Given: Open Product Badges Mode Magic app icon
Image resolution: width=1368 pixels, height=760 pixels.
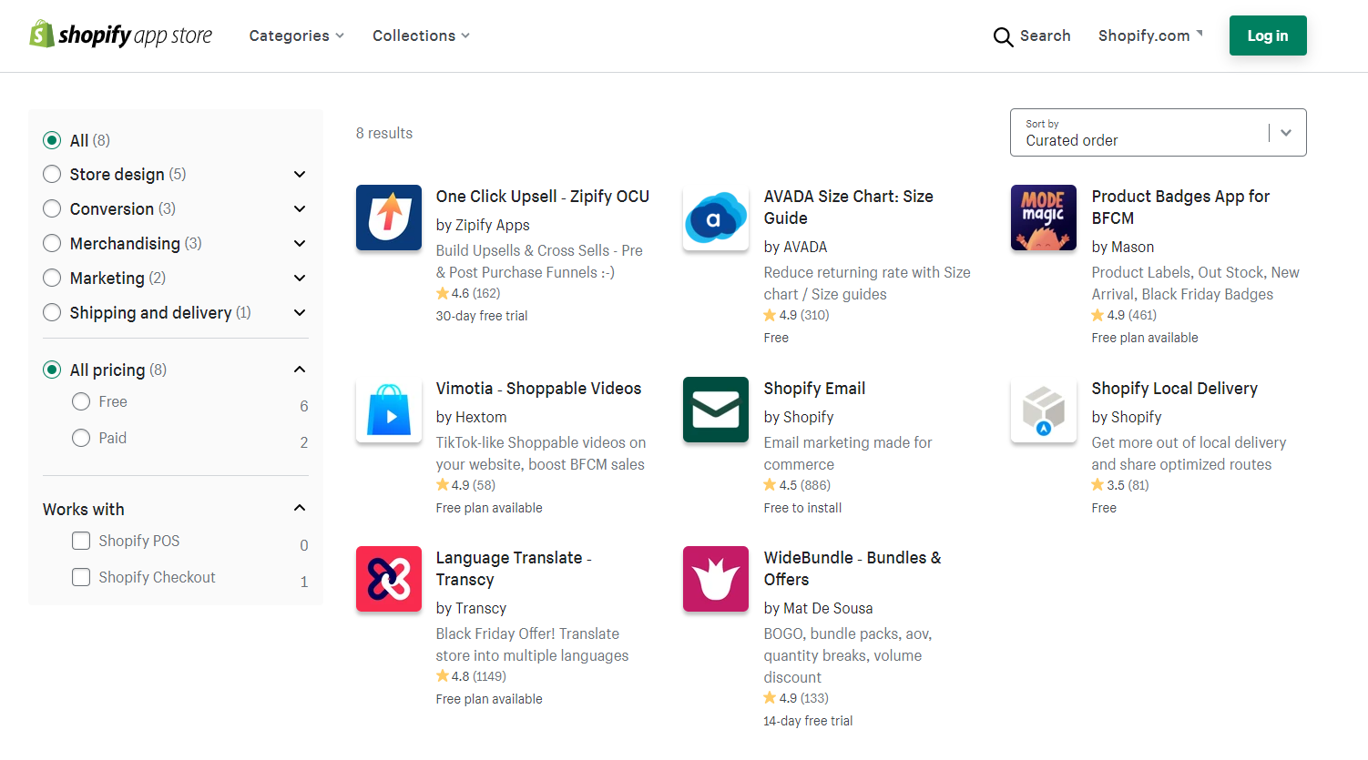Looking at the screenshot, I should point(1044,218).
